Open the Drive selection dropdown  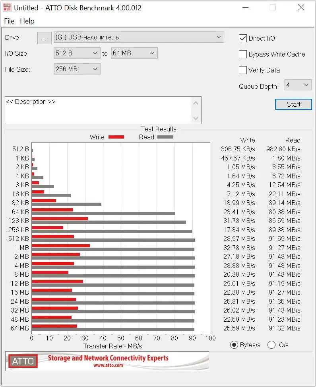point(139,37)
